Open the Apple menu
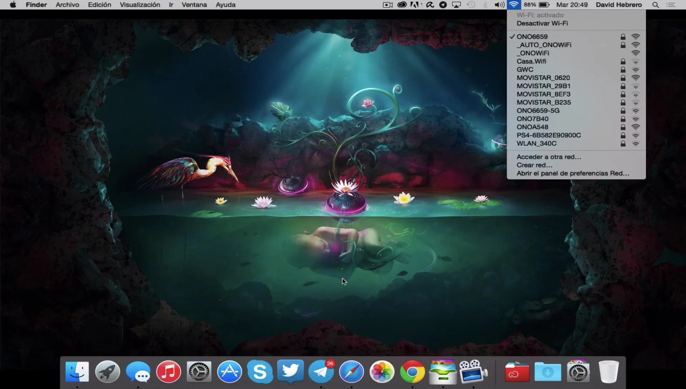This screenshot has width=686, height=389. pos(13,5)
